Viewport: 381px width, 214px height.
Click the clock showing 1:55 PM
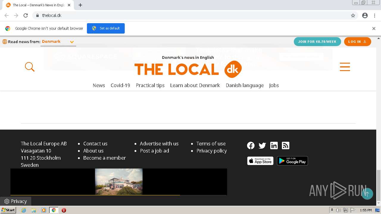coord(366,210)
